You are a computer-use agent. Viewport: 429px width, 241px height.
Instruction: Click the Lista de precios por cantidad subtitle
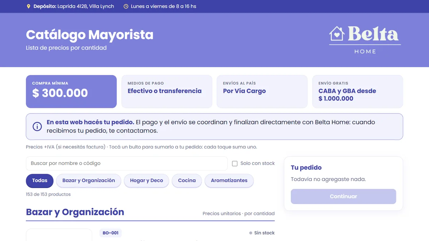point(66,48)
